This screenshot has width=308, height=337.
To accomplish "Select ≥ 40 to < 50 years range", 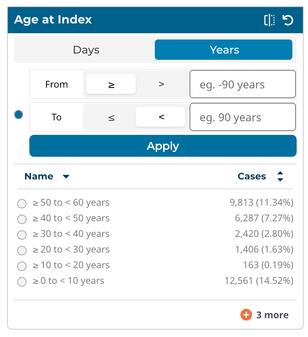I will (22, 219).
